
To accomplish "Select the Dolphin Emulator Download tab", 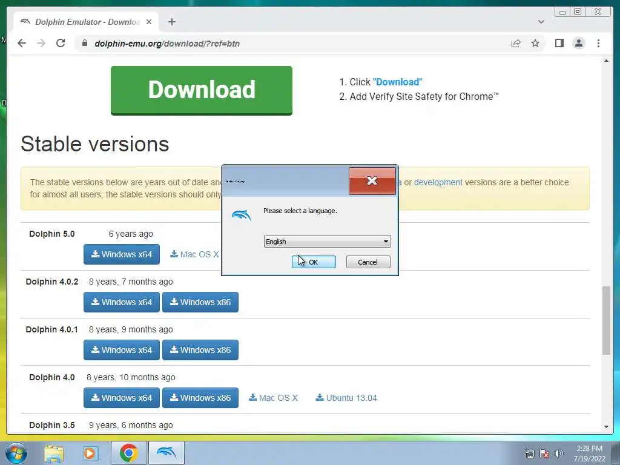I will click(x=86, y=22).
